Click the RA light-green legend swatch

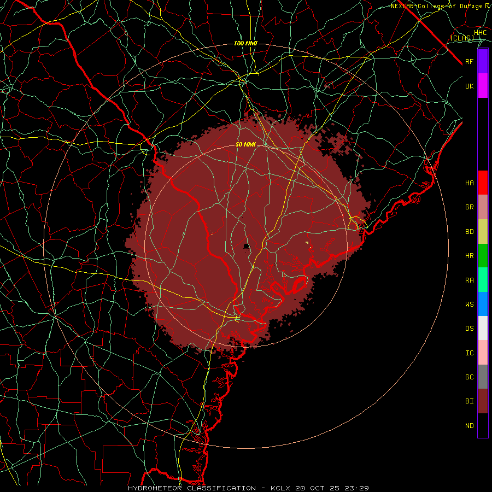pyautogui.click(x=483, y=280)
